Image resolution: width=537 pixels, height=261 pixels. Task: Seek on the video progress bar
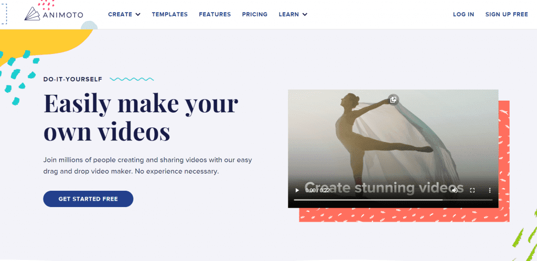393,200
